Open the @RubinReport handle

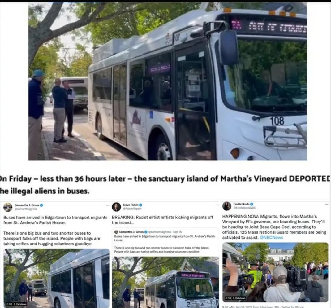pos(132,209)
